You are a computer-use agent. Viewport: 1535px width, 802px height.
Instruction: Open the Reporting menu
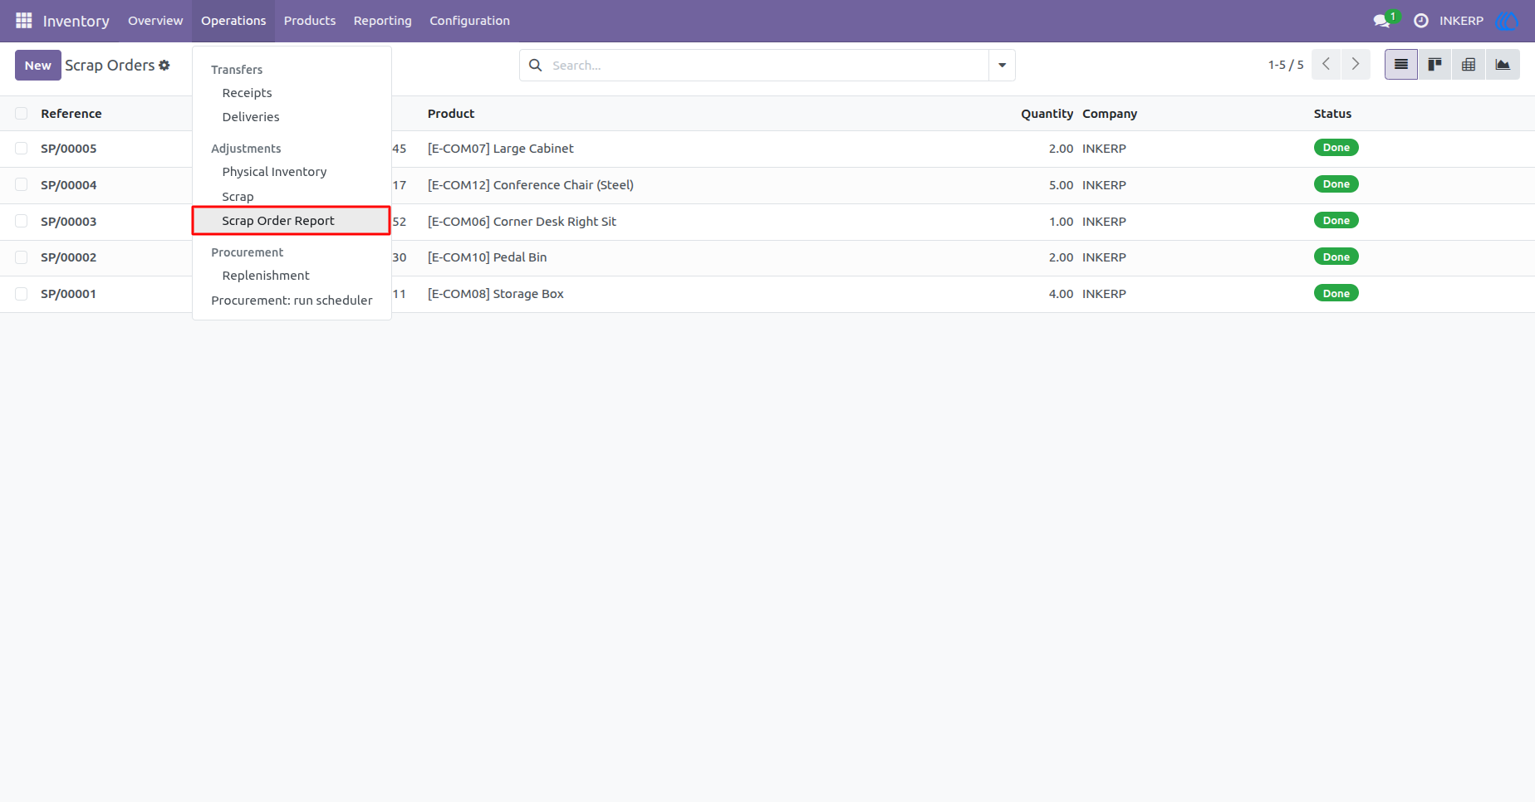coord(382,21)
